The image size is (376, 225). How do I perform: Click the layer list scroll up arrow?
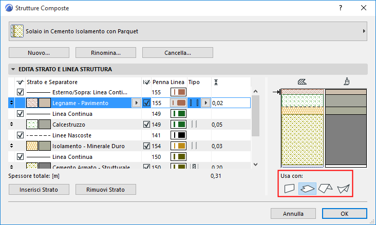coord(256,91)
